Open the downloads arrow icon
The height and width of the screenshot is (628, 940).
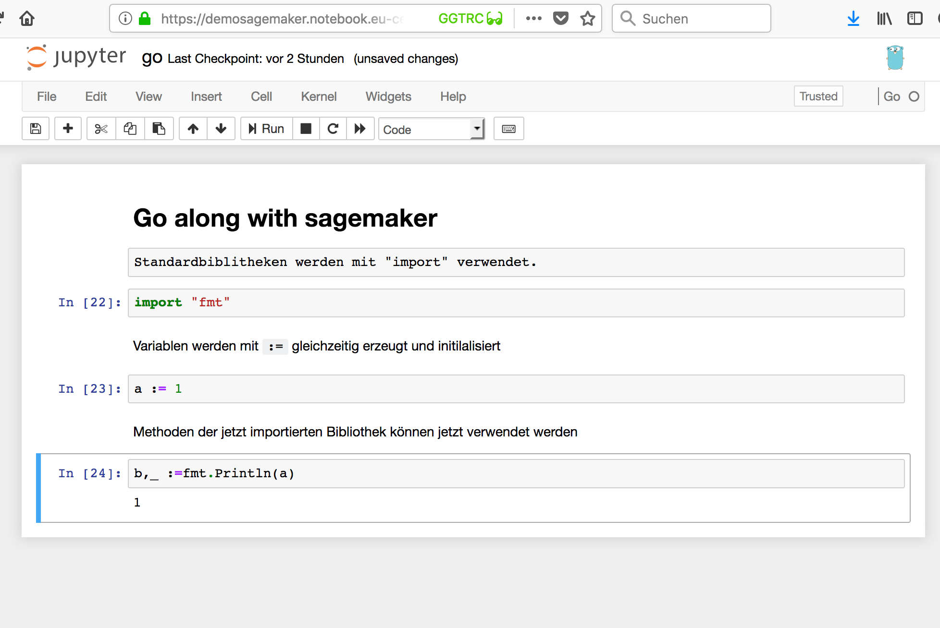(x=853, y=19)
